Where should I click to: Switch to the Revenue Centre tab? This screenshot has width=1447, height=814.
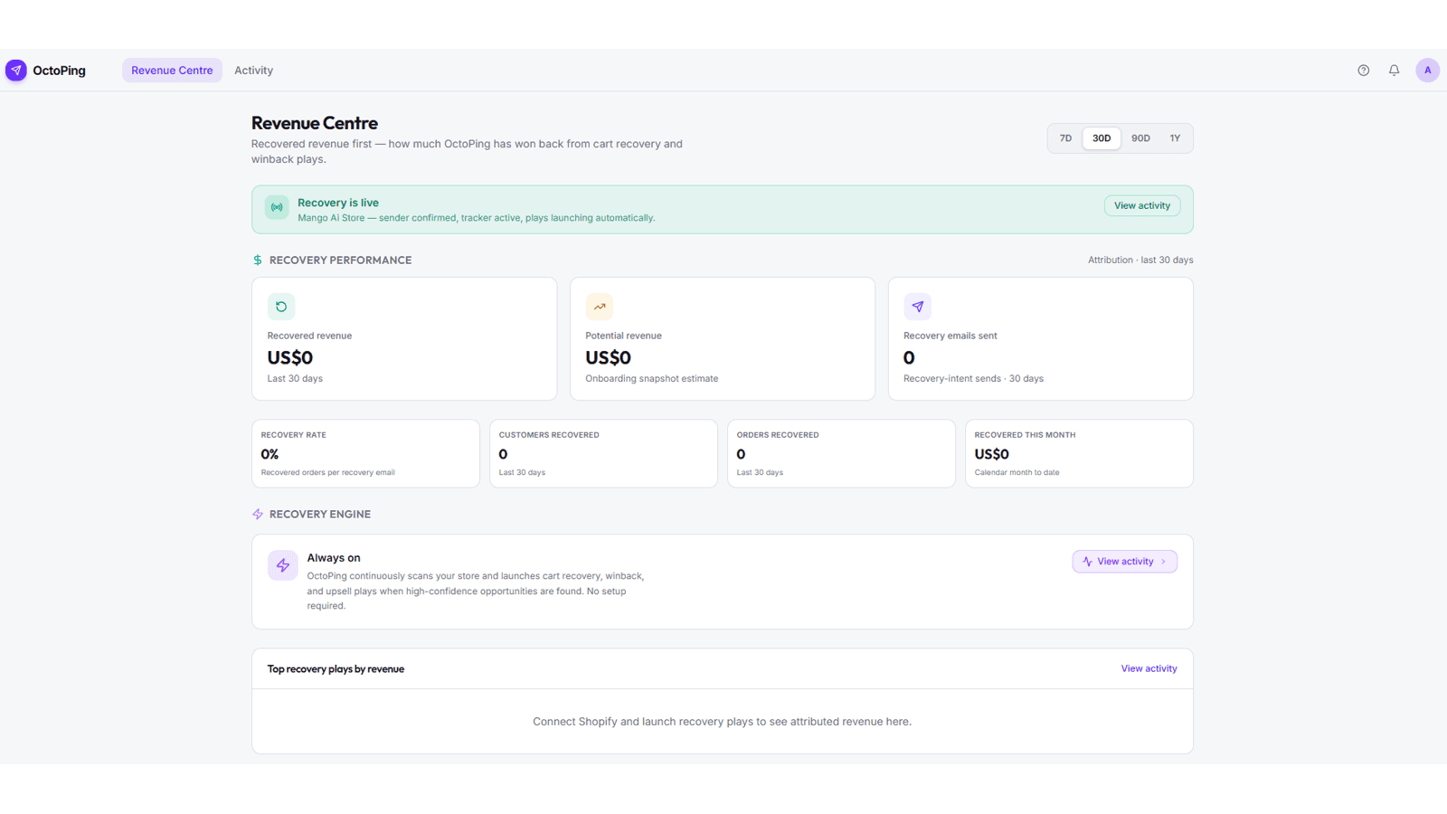172,71
